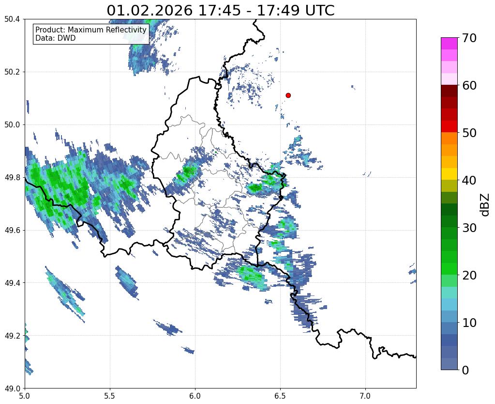Click the 49.8 latitude tick label
The image size is (495, 404).
click(12, 177)
